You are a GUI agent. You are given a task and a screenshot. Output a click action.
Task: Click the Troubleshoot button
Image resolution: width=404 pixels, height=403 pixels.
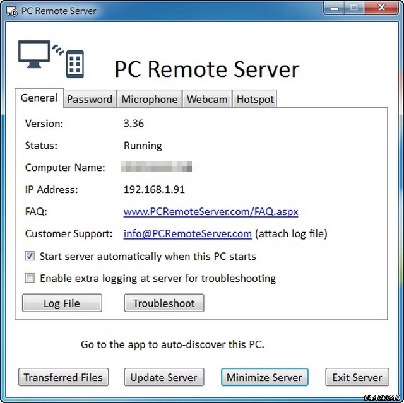point(164,303)
